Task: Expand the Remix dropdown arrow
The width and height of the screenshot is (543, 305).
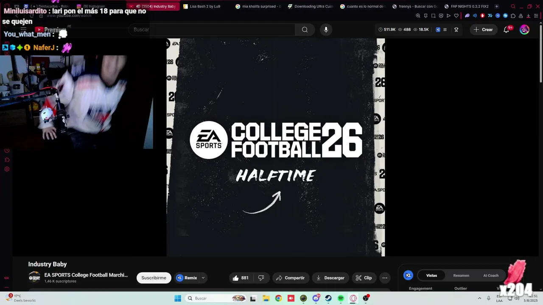Action: pos(203,278)
